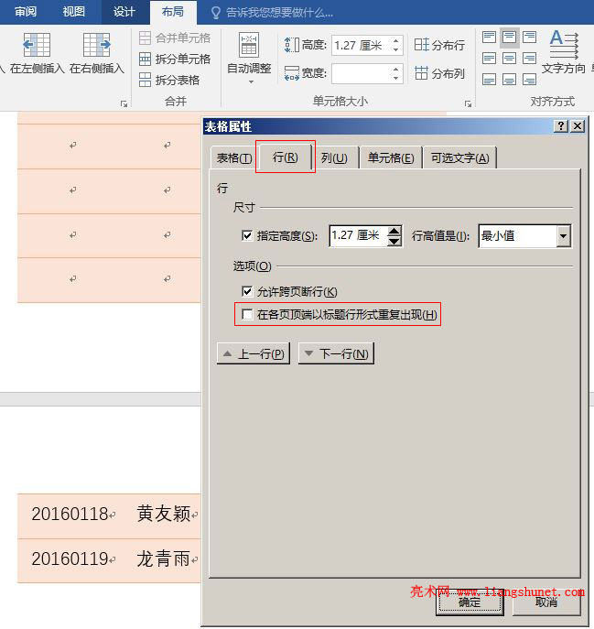The width and height of the screenshot is (594, 629).
Task: Click the ribbon Height (高度) input field
Action: (361, 46)
